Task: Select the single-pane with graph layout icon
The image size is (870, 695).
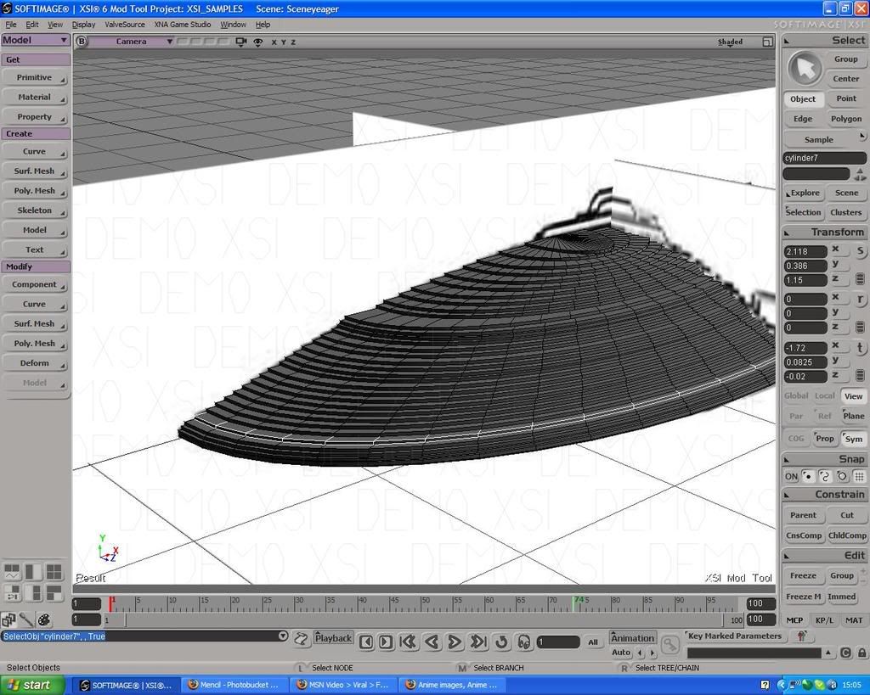Action: pos(12,571)
